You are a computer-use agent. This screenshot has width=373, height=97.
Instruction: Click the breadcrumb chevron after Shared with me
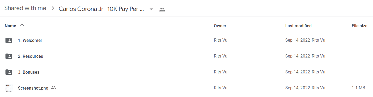click(53, 8)
